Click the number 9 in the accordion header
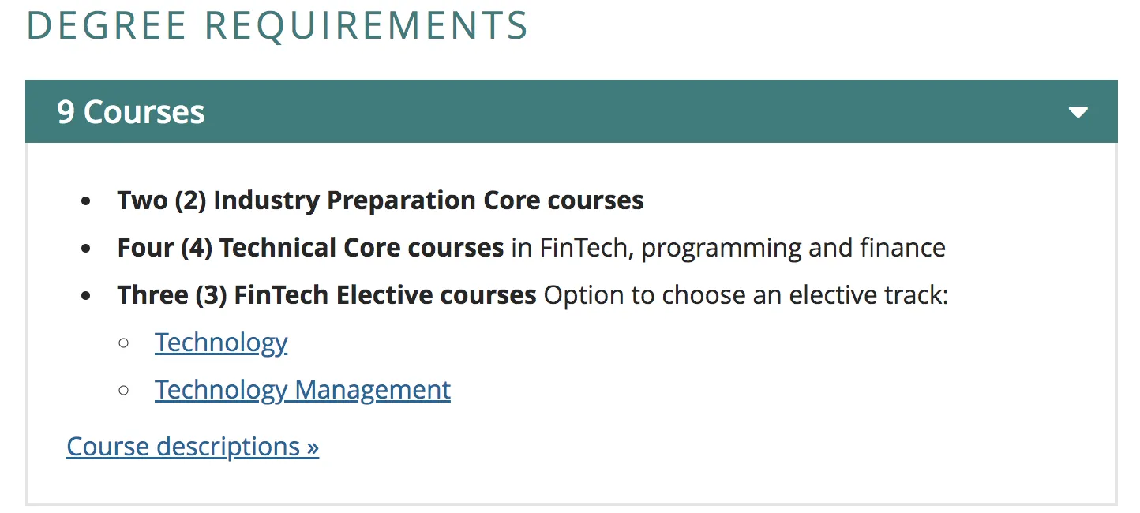Screen dimensions: 1140x513 tap(66, 112)
